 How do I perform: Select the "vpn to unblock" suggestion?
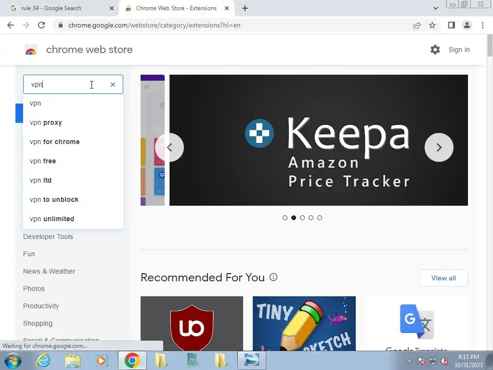pos(73,199)
